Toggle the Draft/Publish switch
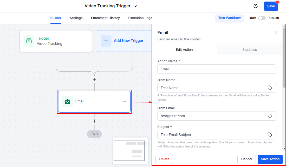Viewport: 286px width, 167px height. pyautogui.click(x=262, y=18)
